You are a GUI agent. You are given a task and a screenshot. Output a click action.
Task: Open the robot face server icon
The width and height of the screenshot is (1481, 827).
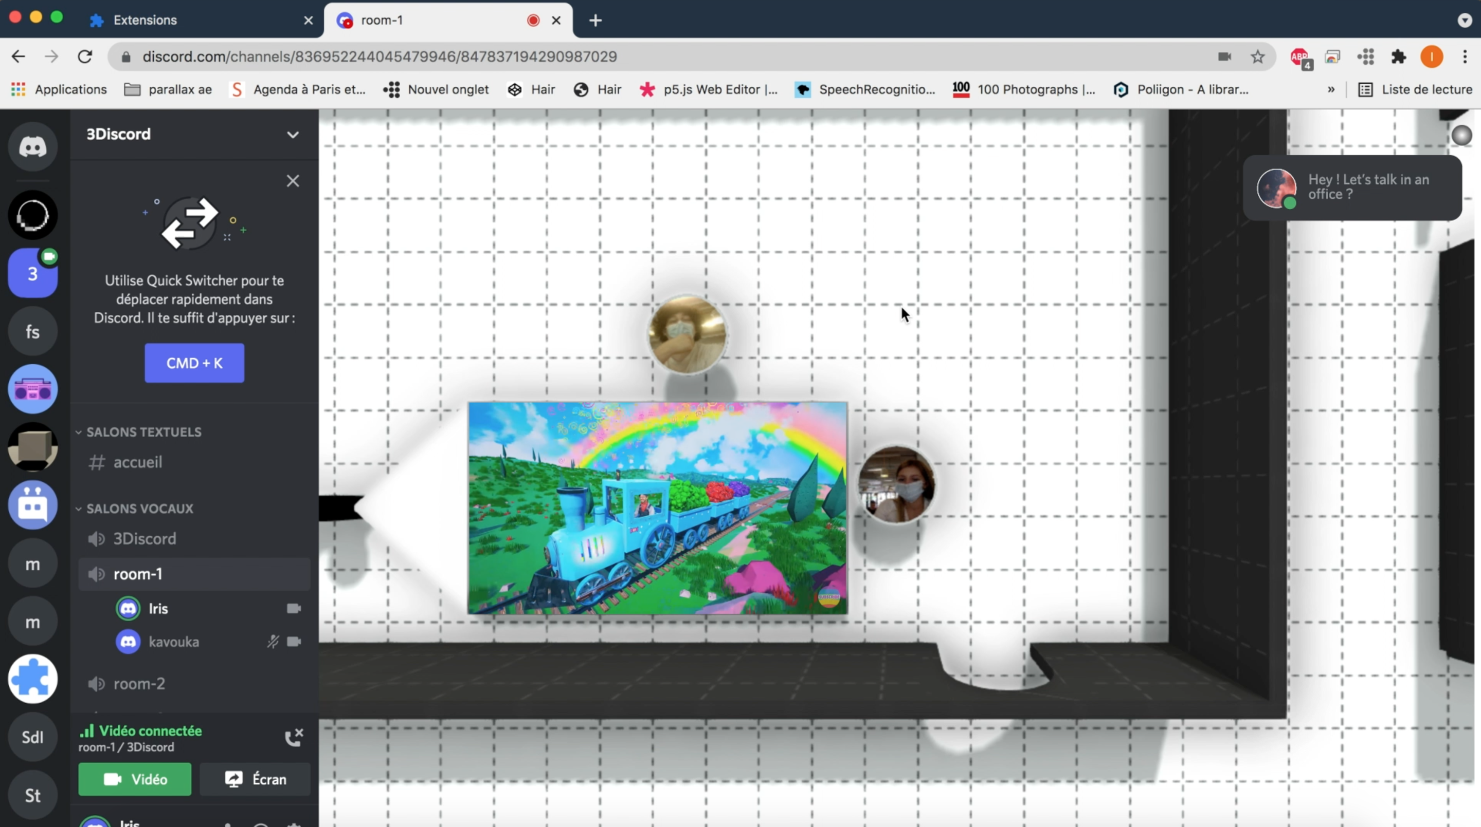click(33, 505)
